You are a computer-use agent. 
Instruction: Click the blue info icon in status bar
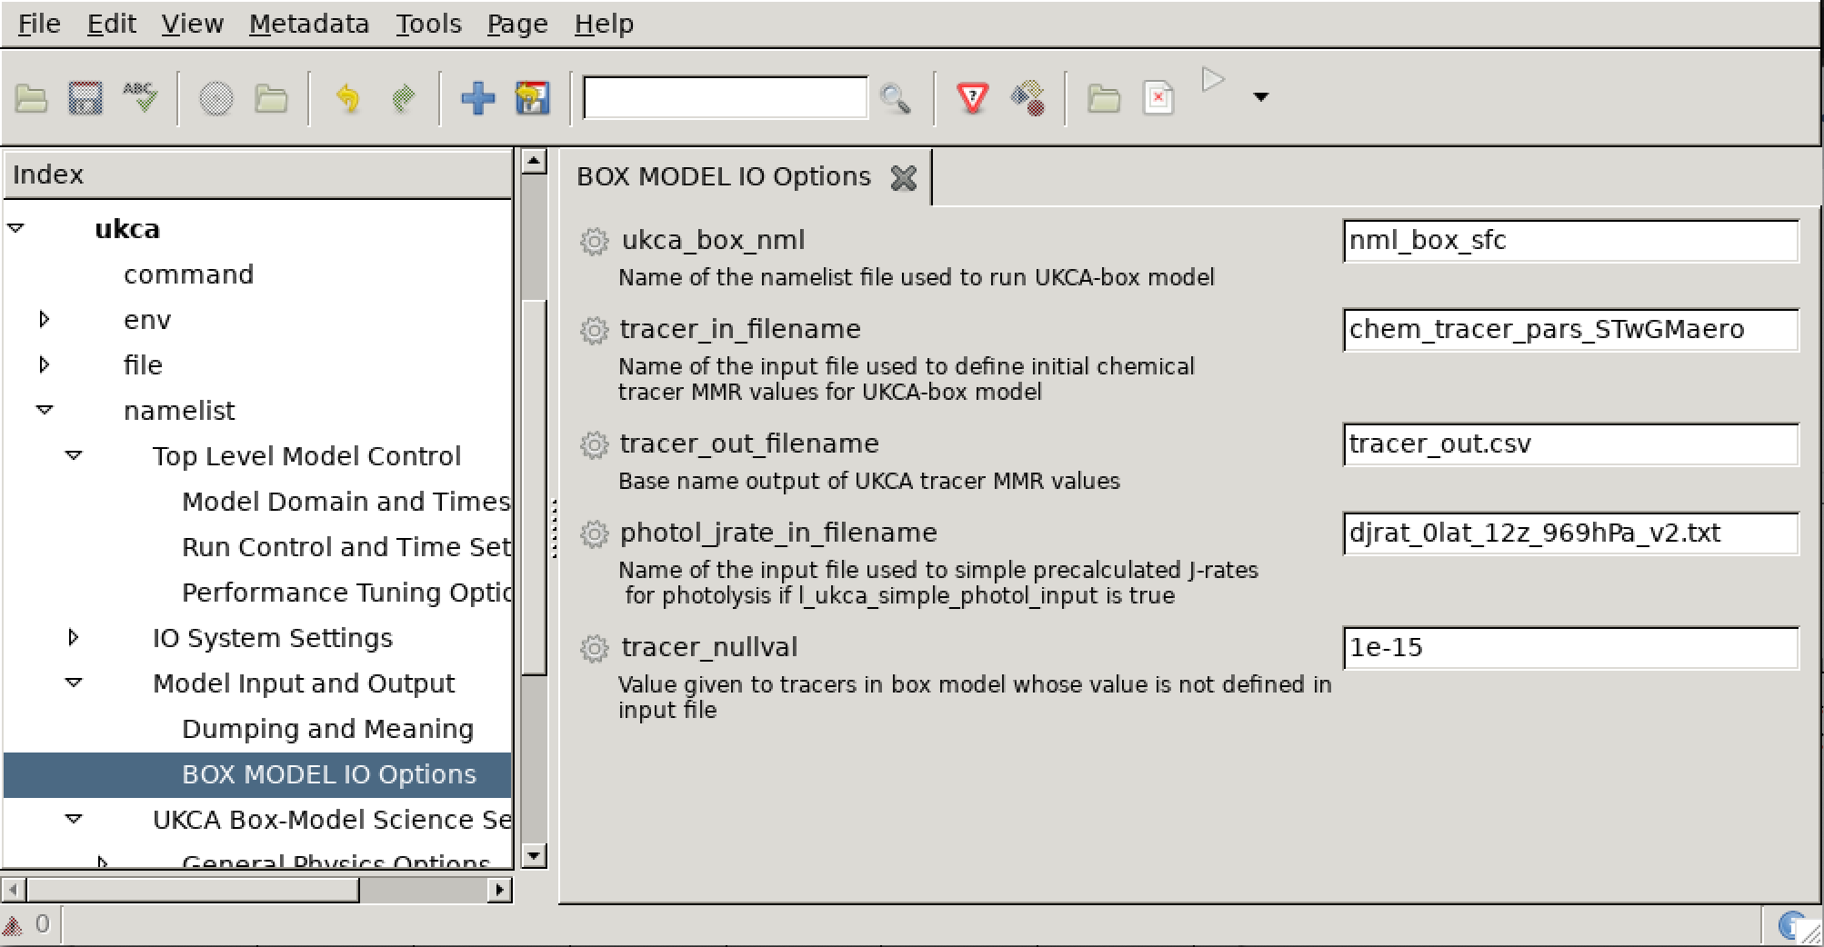click(x=1791, y=925)
